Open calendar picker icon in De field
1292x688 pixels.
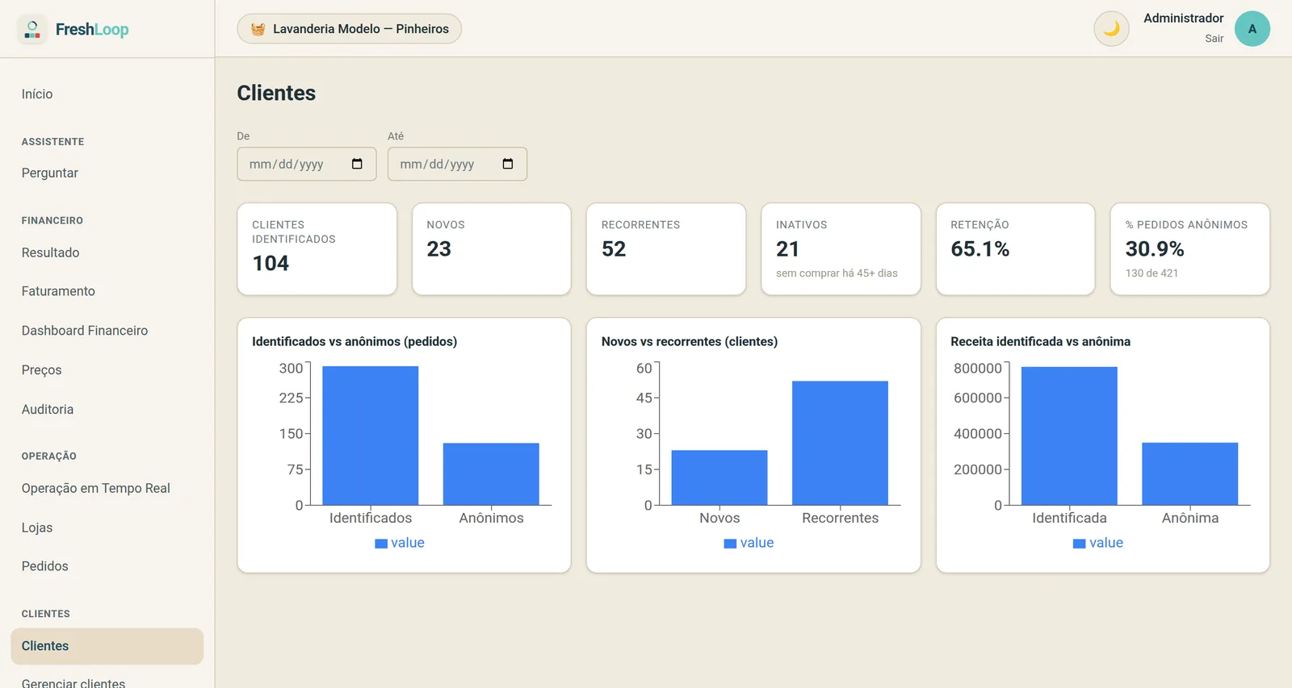357,164
